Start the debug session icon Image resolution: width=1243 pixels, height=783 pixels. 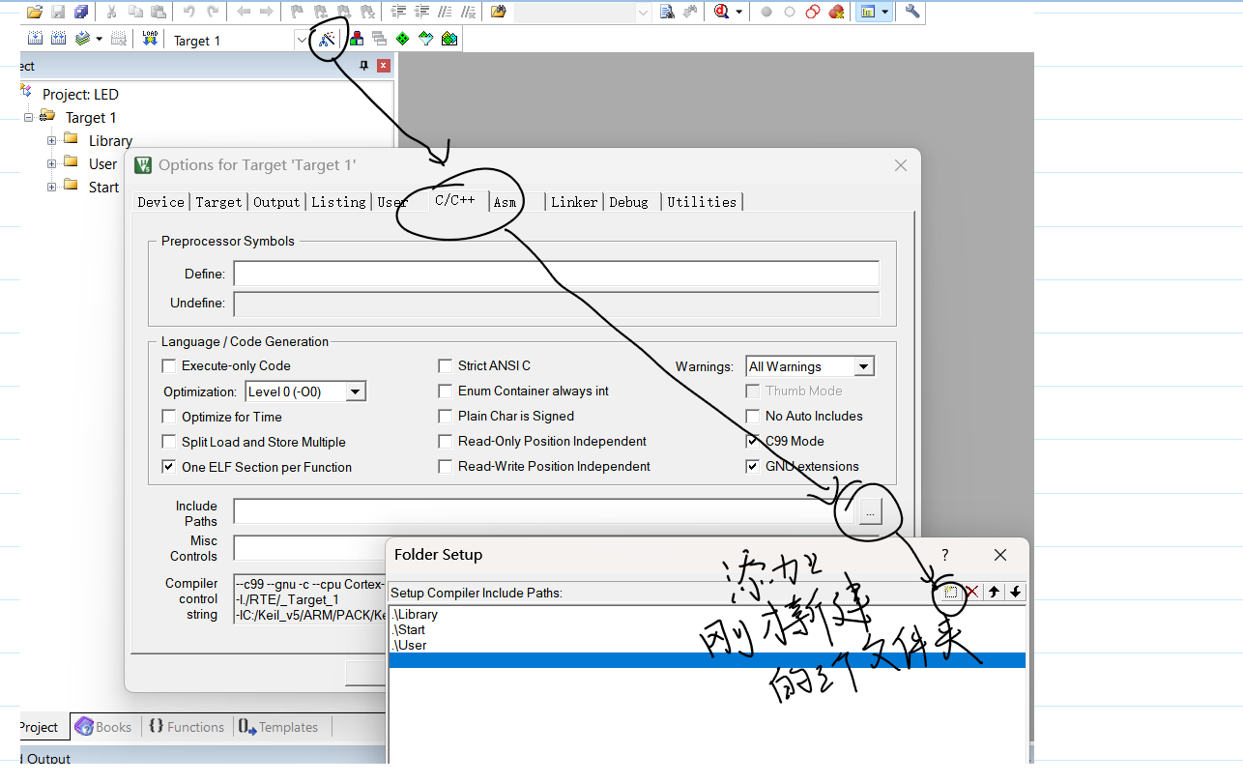tap(722, 12)
